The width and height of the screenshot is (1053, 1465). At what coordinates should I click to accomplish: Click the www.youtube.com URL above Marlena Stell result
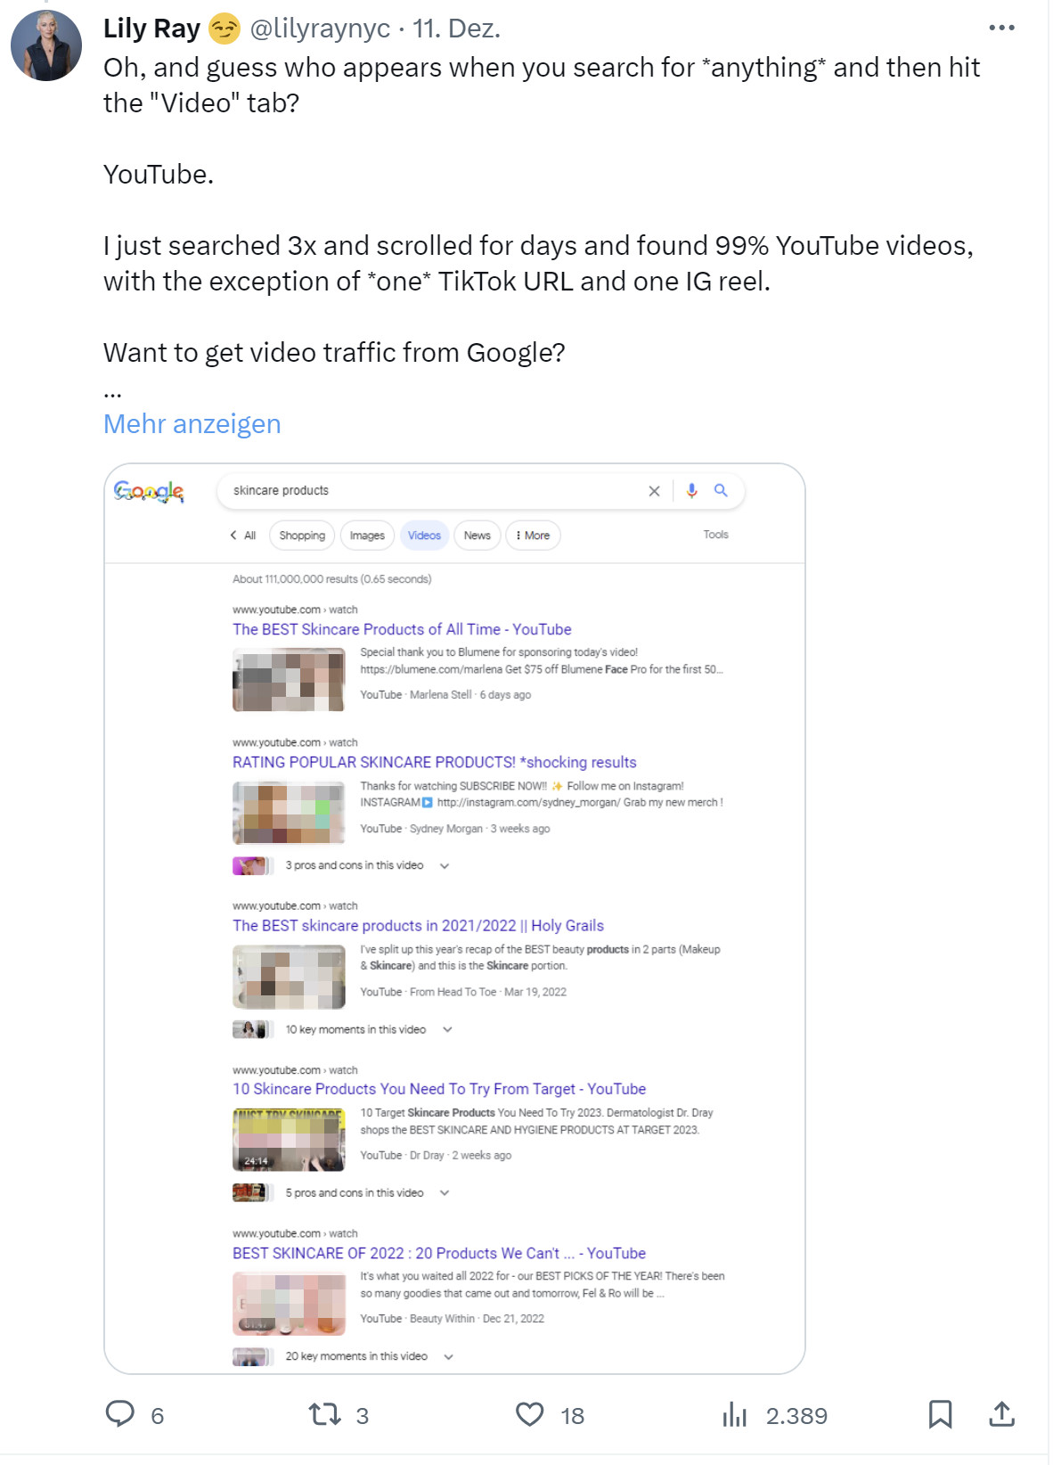(x=295, y=610)
